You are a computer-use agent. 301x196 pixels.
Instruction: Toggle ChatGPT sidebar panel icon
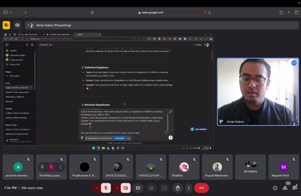tap(7, 45)
